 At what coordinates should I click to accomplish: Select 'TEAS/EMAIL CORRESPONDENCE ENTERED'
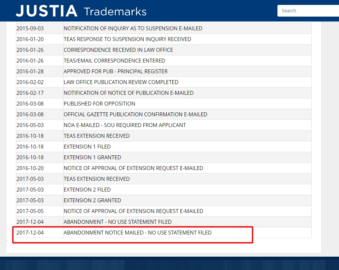[114, 61]
